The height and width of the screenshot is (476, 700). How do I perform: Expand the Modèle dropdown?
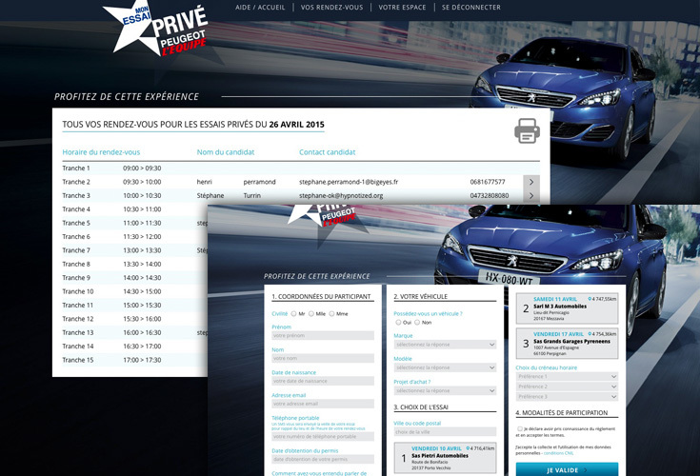445,367
